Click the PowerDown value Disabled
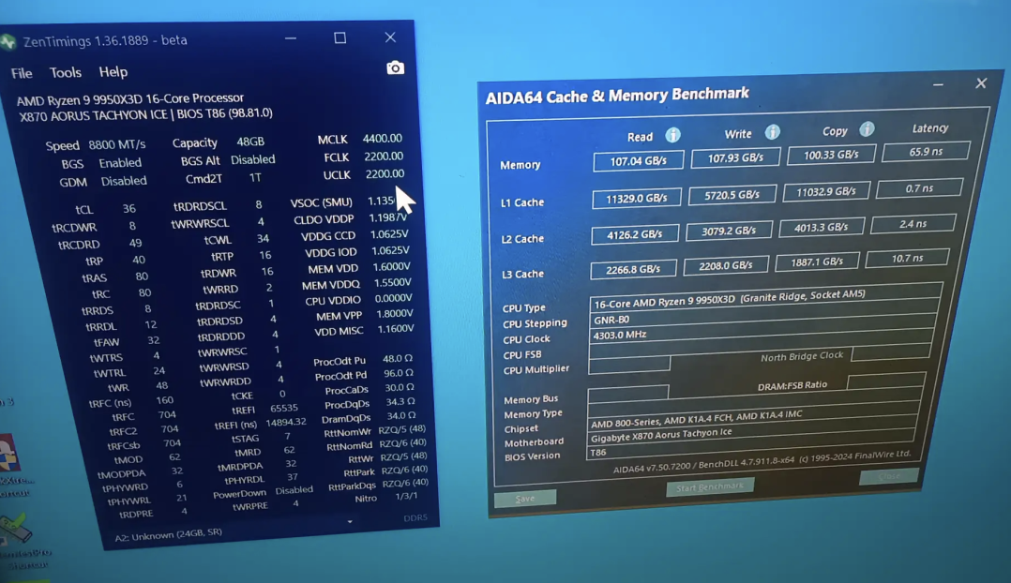This screenshot has height=583, width=1011. tap(294, 490)
